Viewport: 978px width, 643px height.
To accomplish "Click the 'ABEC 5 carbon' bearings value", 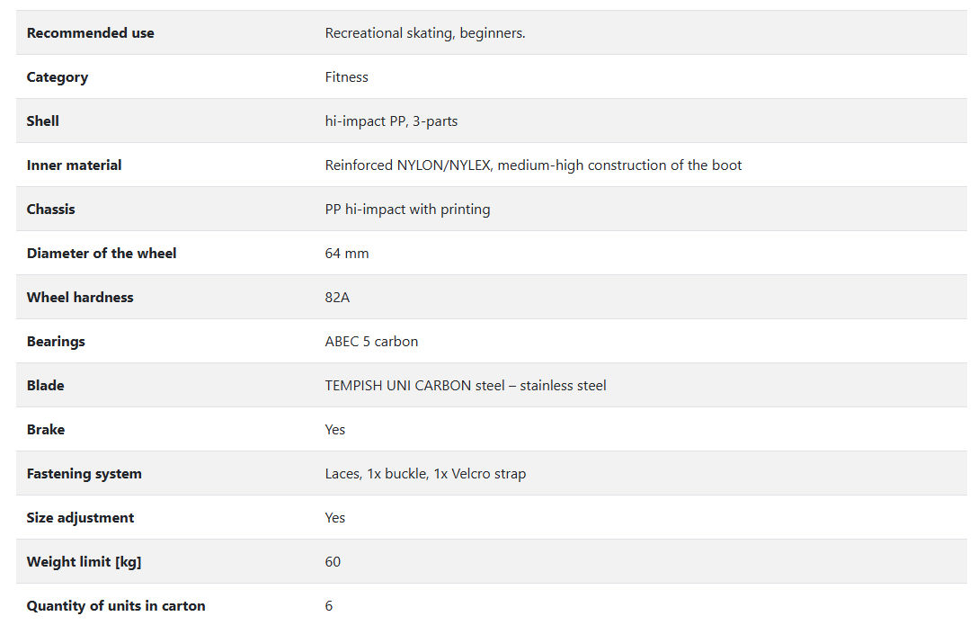I will (371, 342).
